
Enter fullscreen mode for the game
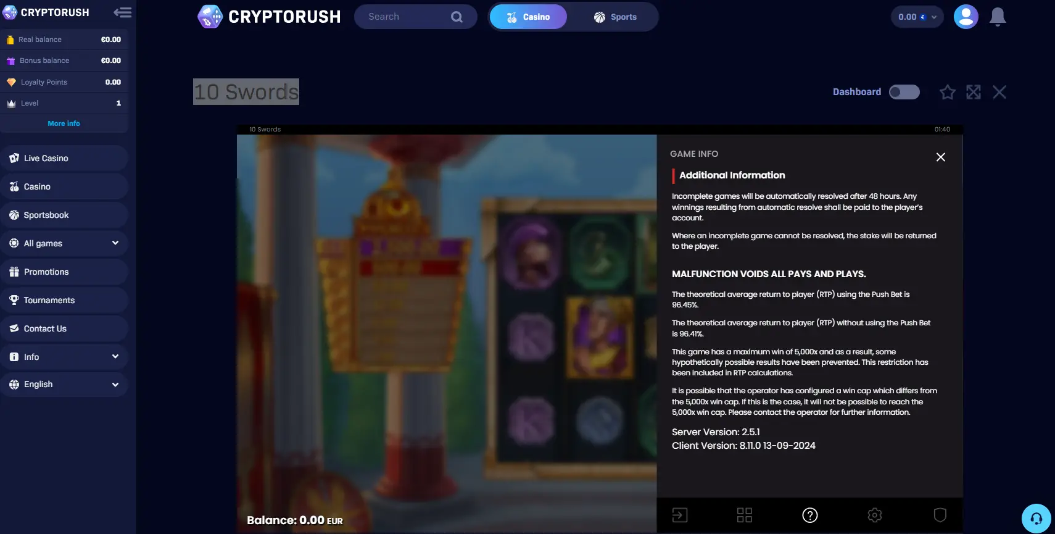pyautogui.click(x=973, y=92)
